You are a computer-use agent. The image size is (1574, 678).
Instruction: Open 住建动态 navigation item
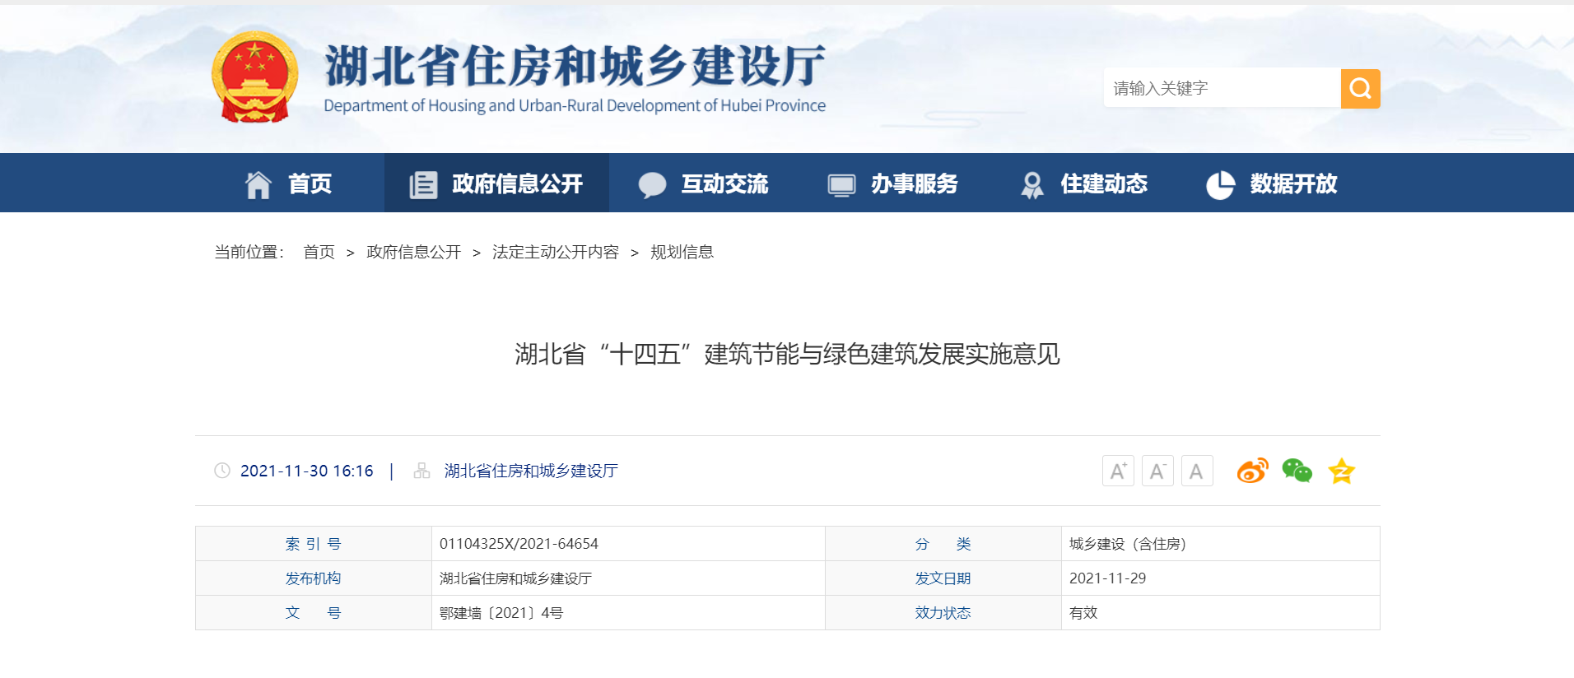tap(1083, 183)
